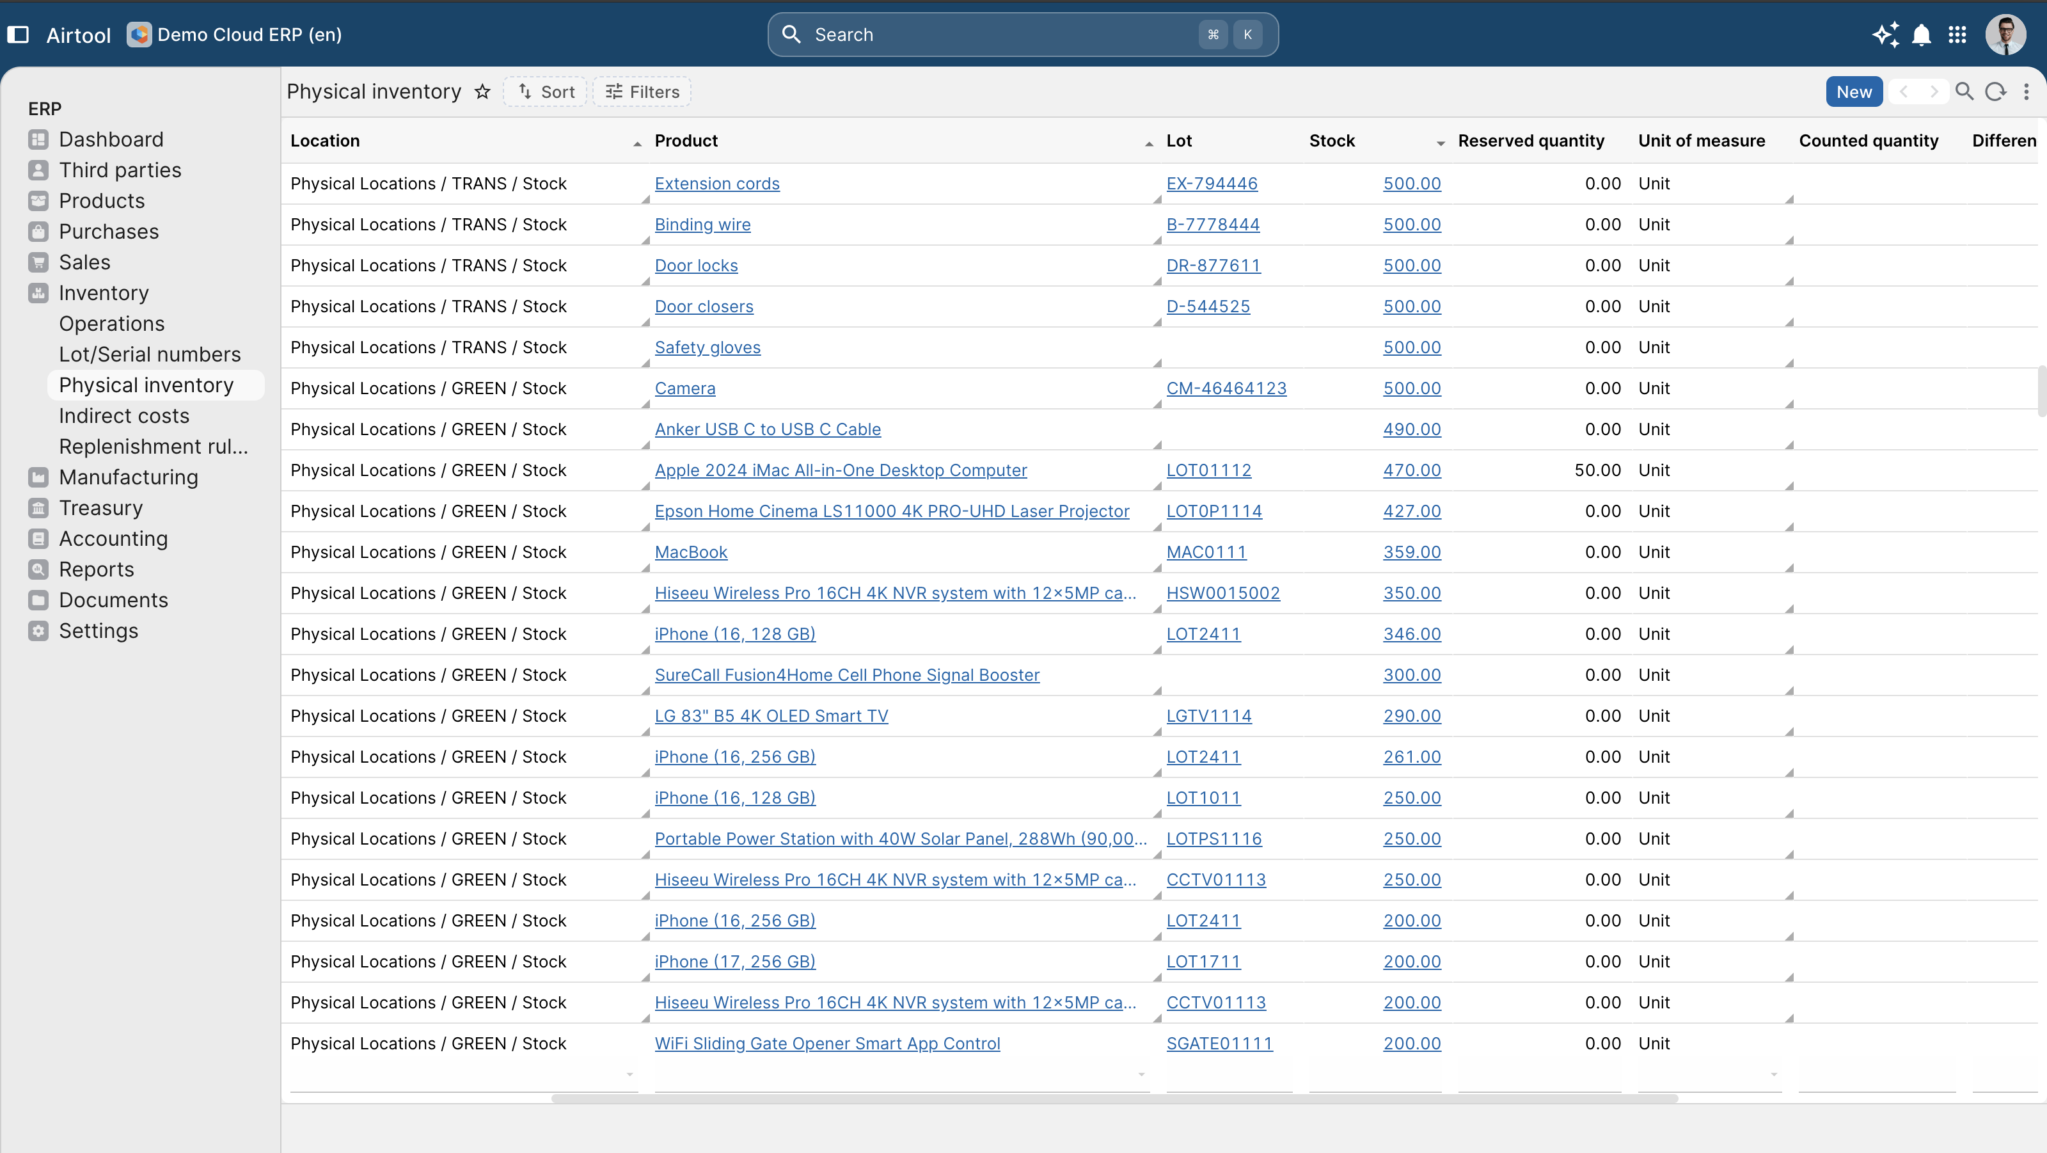The height and width of the screenshot is (1153, 2047).
Task: Create a New inventory record
Action: (1854, 91)
